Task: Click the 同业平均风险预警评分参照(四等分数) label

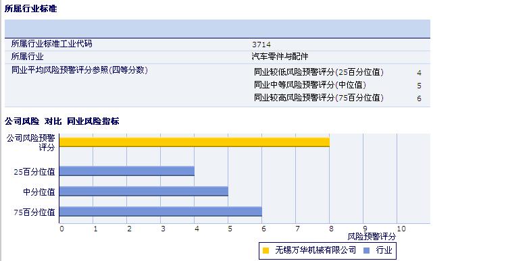Action: (x=80, y=70)
